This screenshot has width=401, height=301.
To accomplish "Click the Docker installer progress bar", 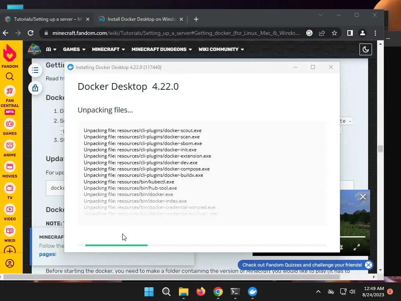I will pyautogui.click(x=202, y=245).
